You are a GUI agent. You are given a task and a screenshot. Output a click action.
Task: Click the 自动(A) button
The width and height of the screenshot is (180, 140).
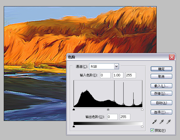(x=161, y=103)
